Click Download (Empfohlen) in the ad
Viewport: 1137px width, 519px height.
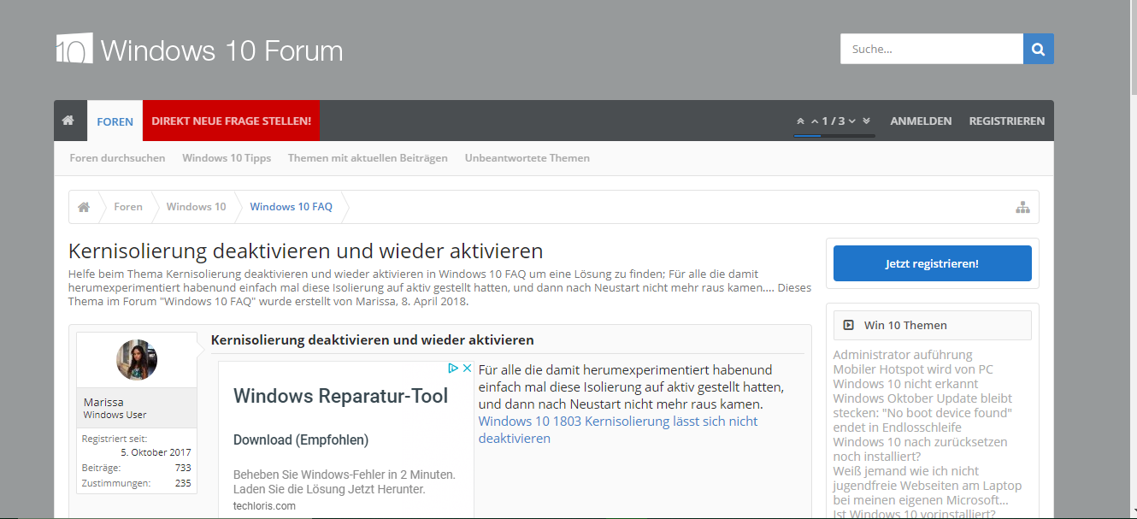301,440
